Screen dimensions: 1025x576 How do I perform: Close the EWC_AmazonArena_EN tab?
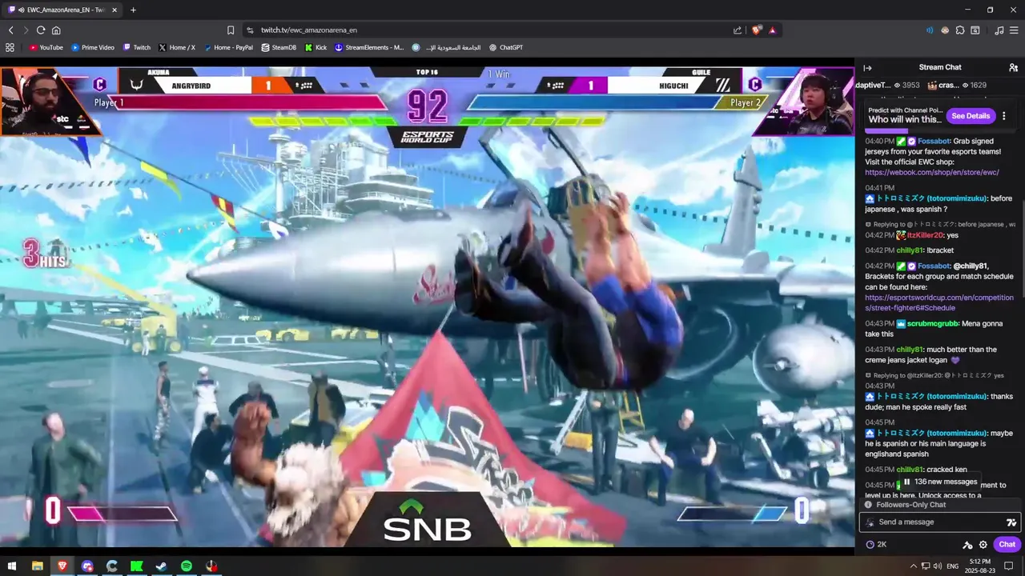pyautogui.click(x=115, y=10)
